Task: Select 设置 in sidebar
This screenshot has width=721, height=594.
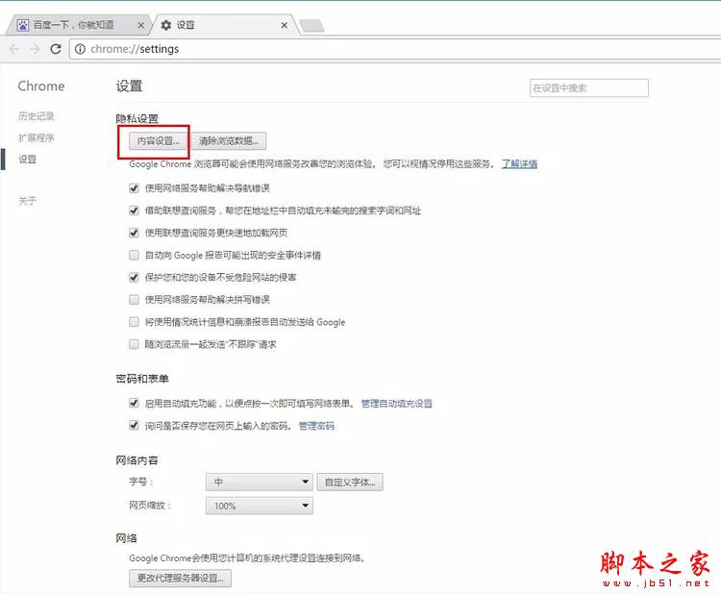Action: point(27,160)
